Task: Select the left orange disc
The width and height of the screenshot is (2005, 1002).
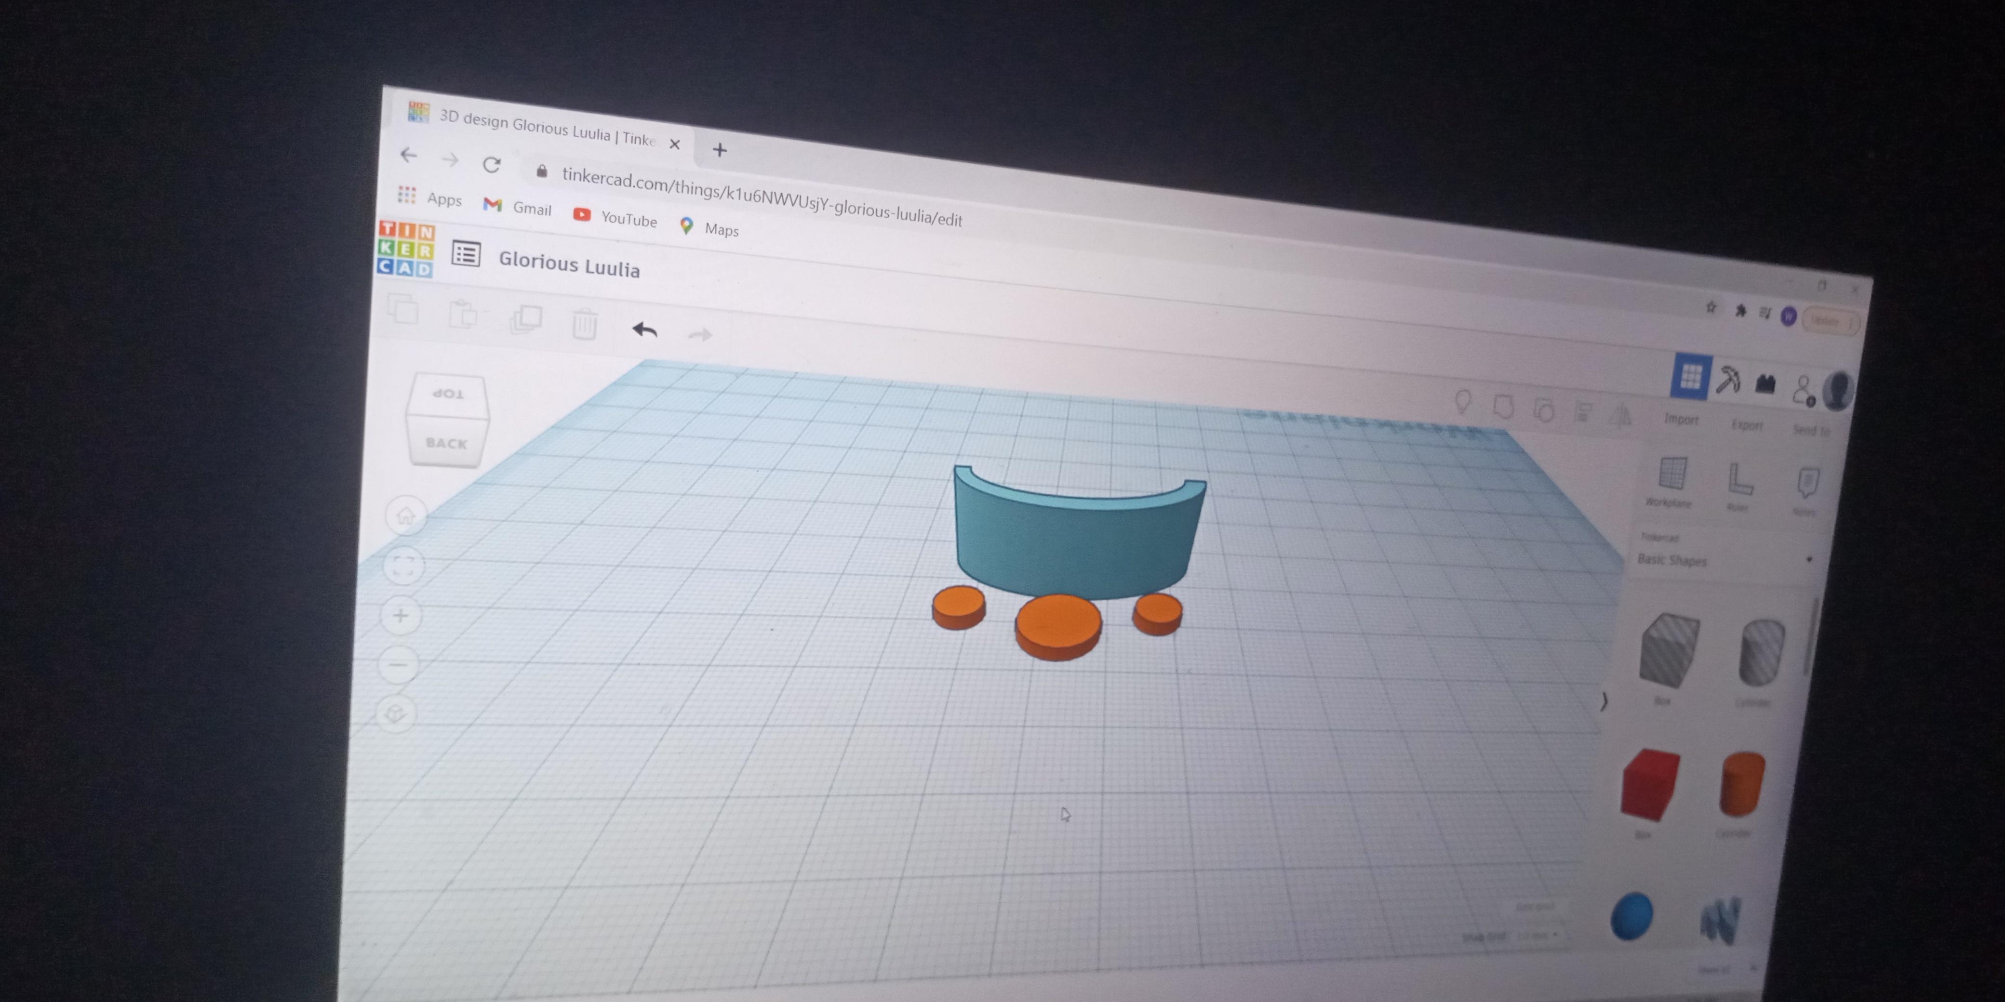Action: [959, 607]
